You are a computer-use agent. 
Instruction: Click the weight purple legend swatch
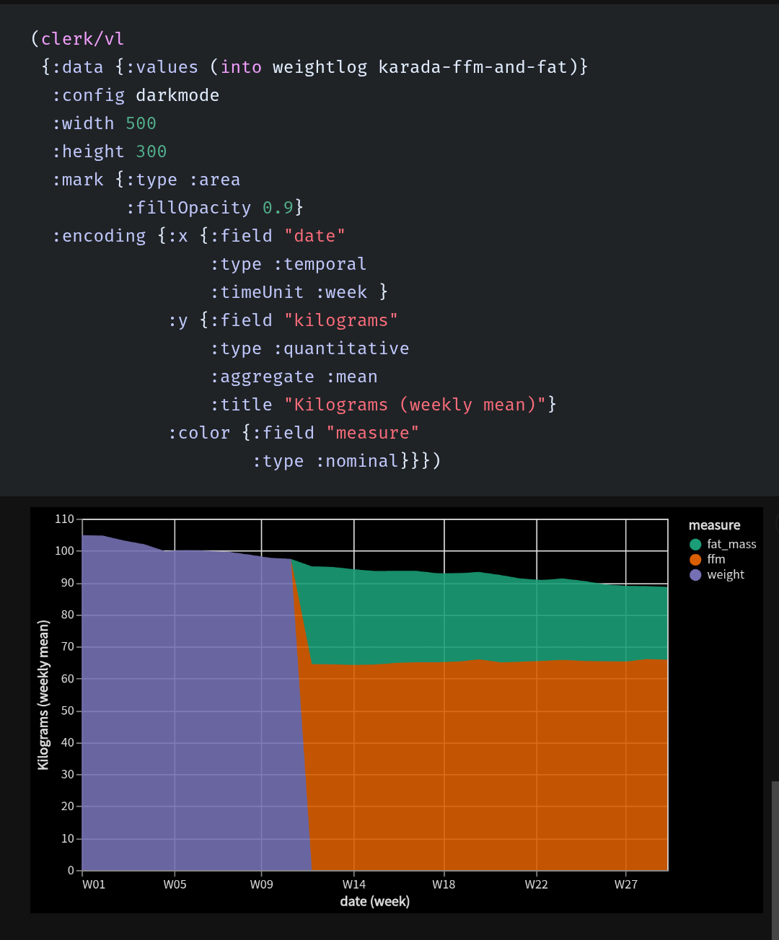pyautogui.click(x=695, y=575)
